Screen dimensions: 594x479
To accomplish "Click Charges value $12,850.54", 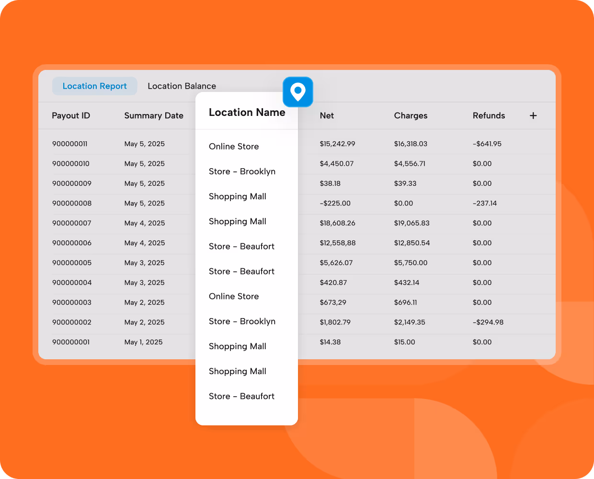I will point(411,243).
